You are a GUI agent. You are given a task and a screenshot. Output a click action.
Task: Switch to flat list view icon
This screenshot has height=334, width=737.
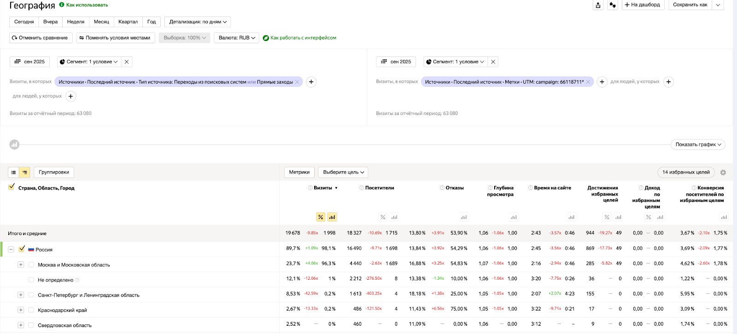pos(13,173)
